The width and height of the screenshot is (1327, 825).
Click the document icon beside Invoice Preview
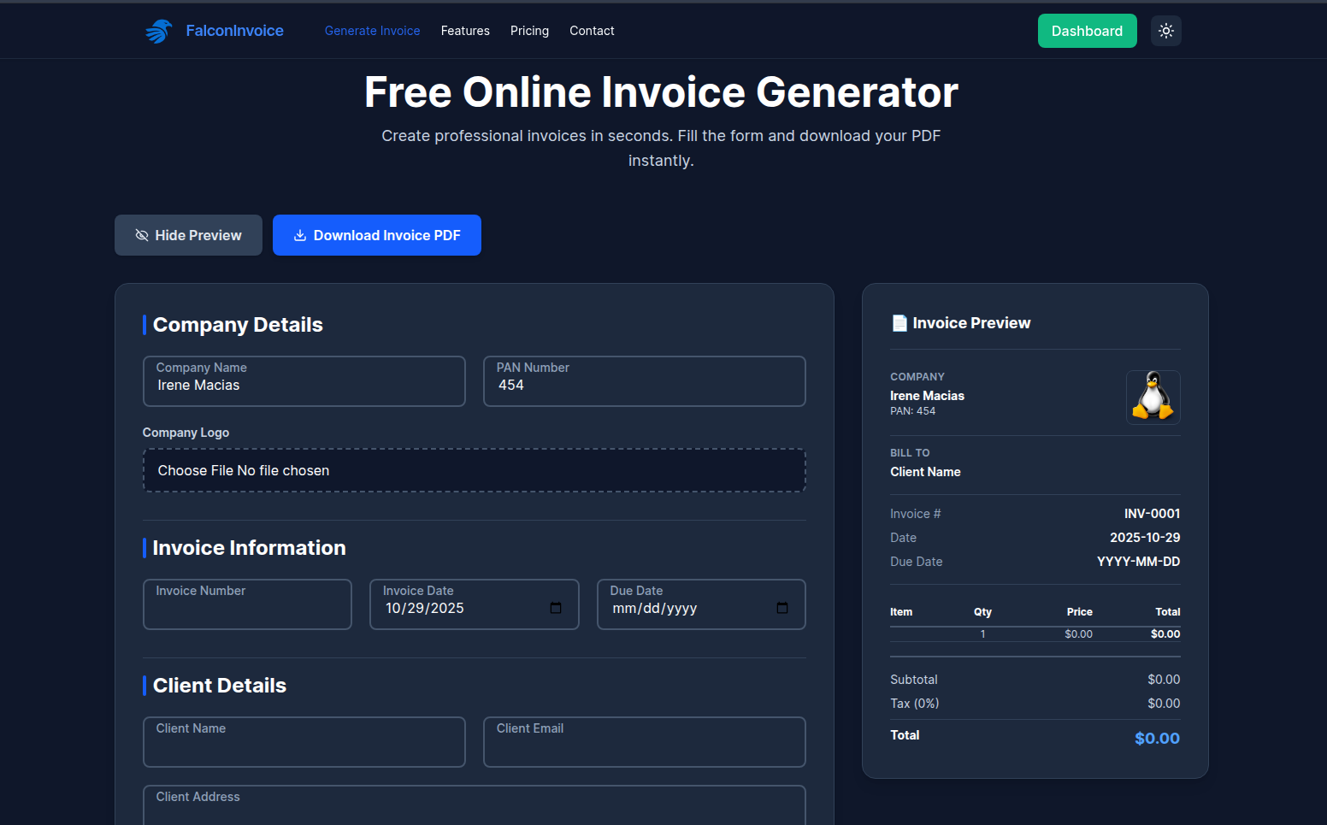[x=899, y=322]
